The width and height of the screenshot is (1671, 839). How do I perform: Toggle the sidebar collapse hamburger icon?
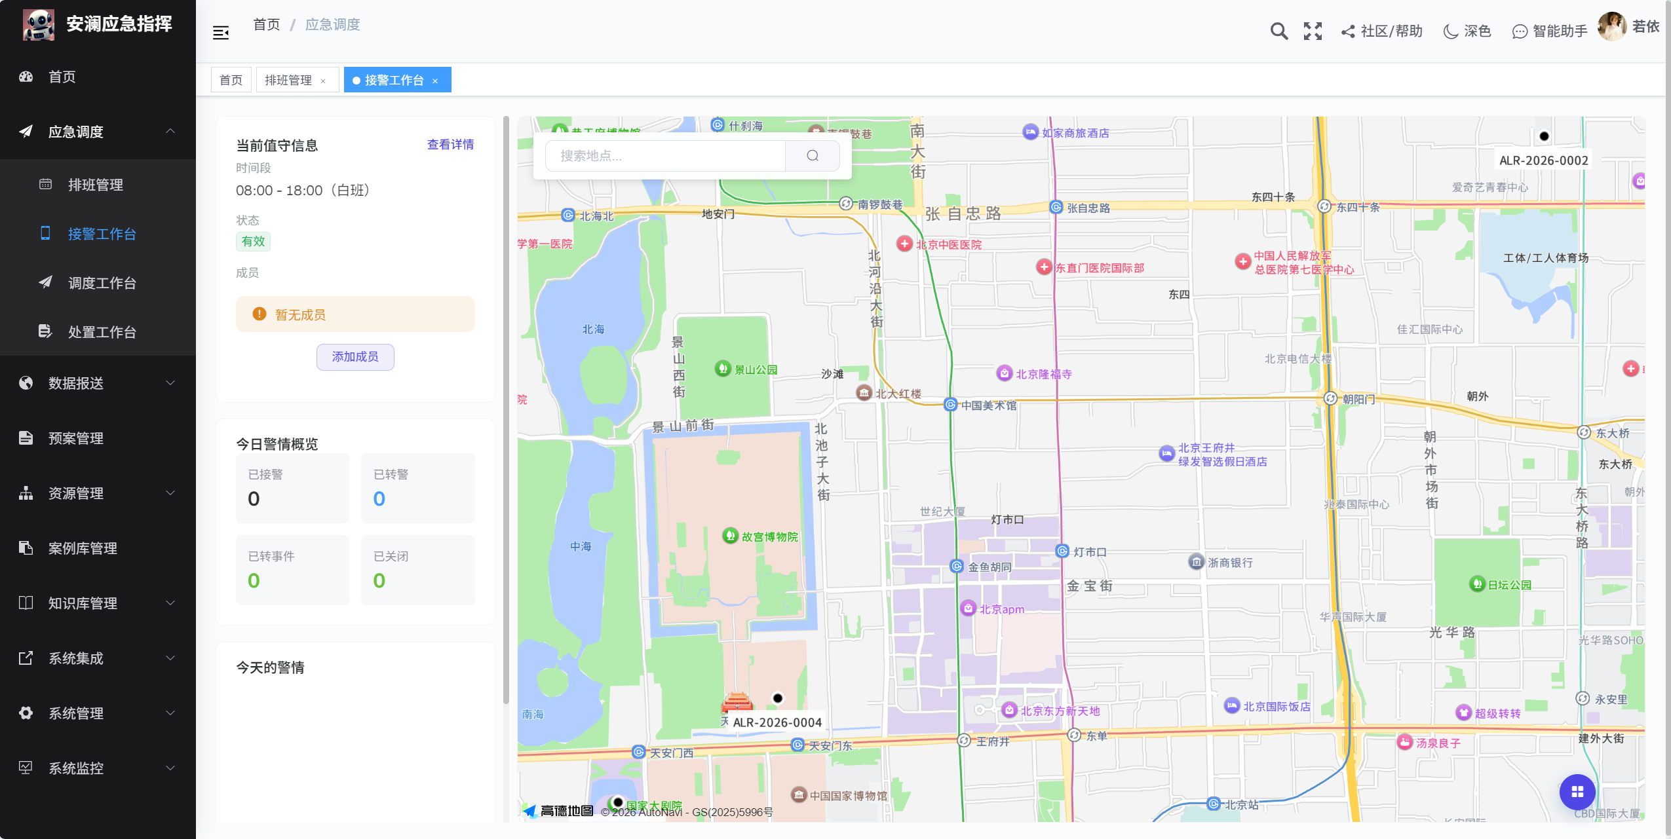click(221, 32)
